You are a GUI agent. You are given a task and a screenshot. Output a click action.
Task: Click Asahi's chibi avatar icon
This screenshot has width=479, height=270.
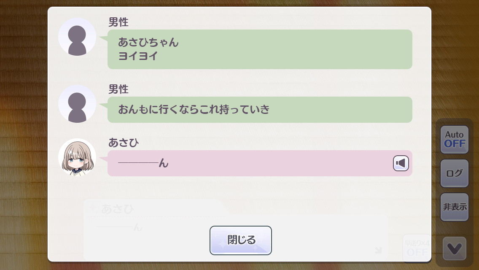pos(77,157)
